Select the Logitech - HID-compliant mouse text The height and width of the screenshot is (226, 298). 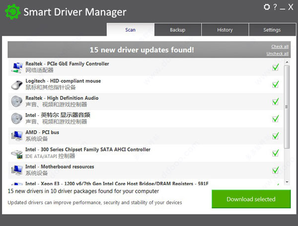63,81
